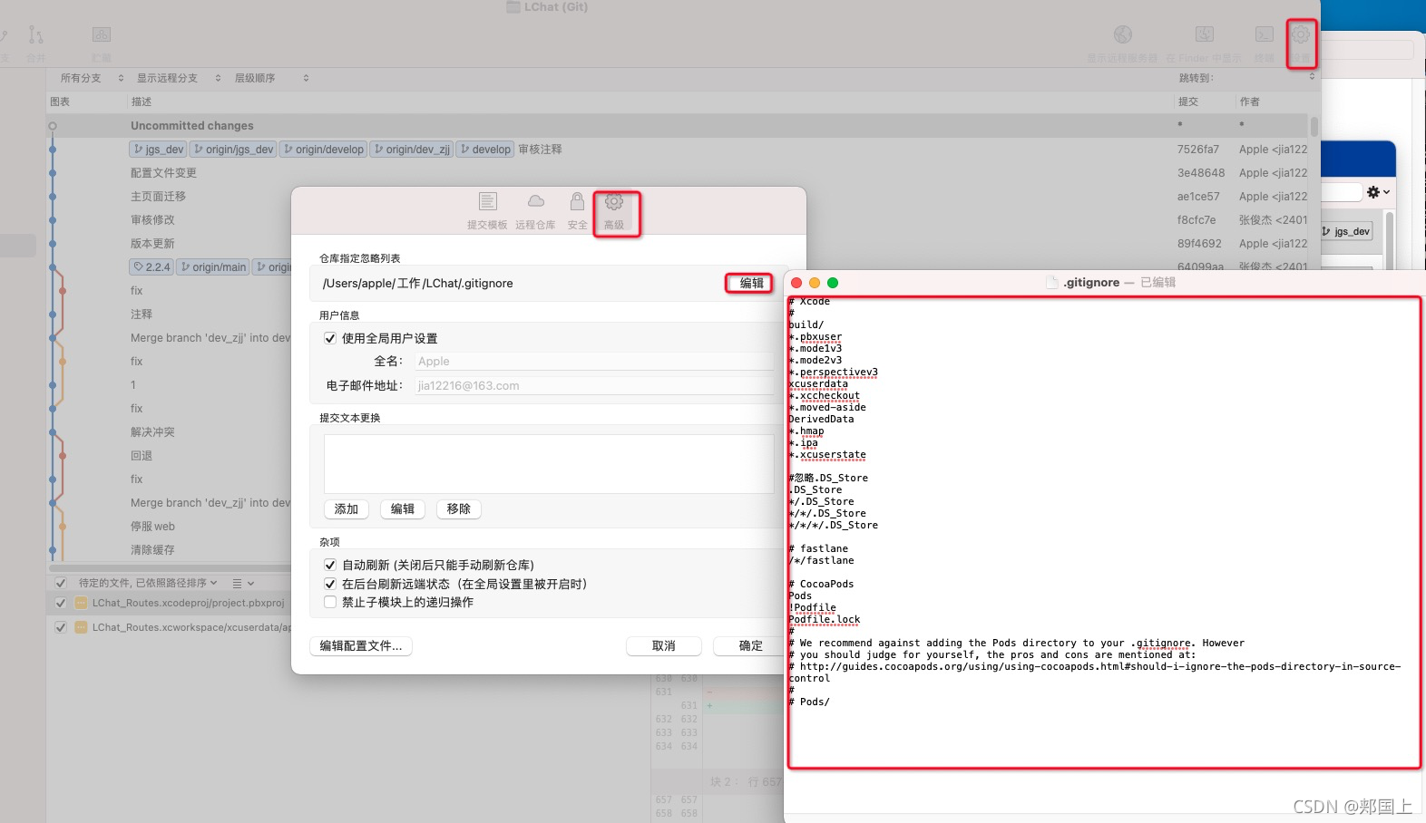
Task: Click the origin/dev_zjj branch tag
Action: pyautogui.click(x=412, y=150)
